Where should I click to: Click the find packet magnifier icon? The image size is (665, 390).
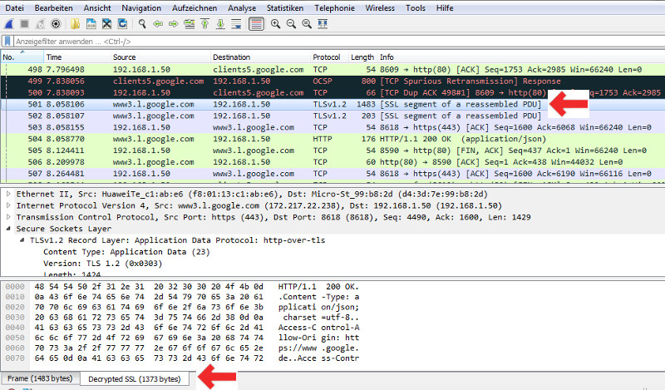pos(142,24)
